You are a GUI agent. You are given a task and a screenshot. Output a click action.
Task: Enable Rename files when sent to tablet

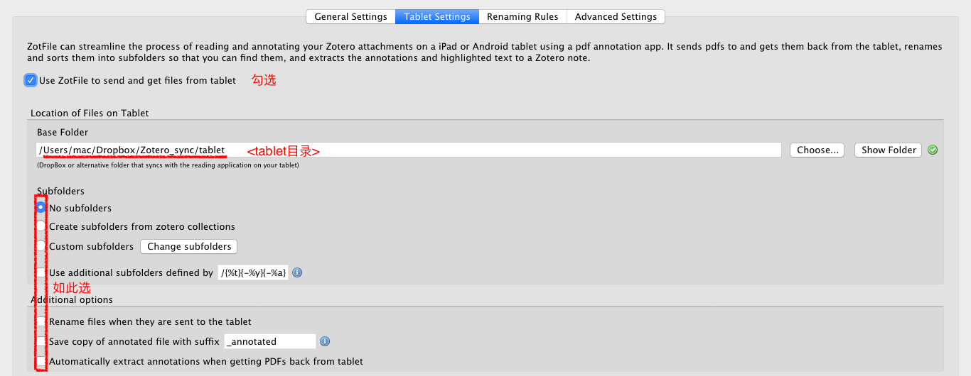(x=41, y=321)
